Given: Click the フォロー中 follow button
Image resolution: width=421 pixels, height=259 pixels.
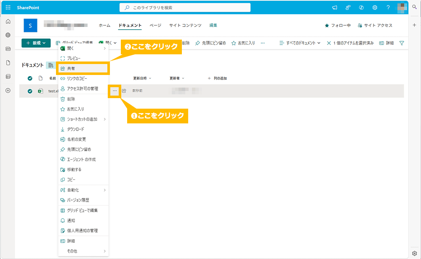Looking at the screenshot, I should (338, 25).
